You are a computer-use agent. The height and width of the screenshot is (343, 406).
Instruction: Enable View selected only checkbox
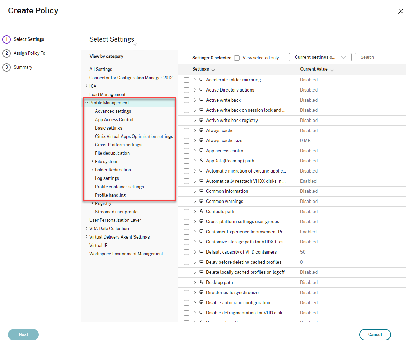(237, 58)
